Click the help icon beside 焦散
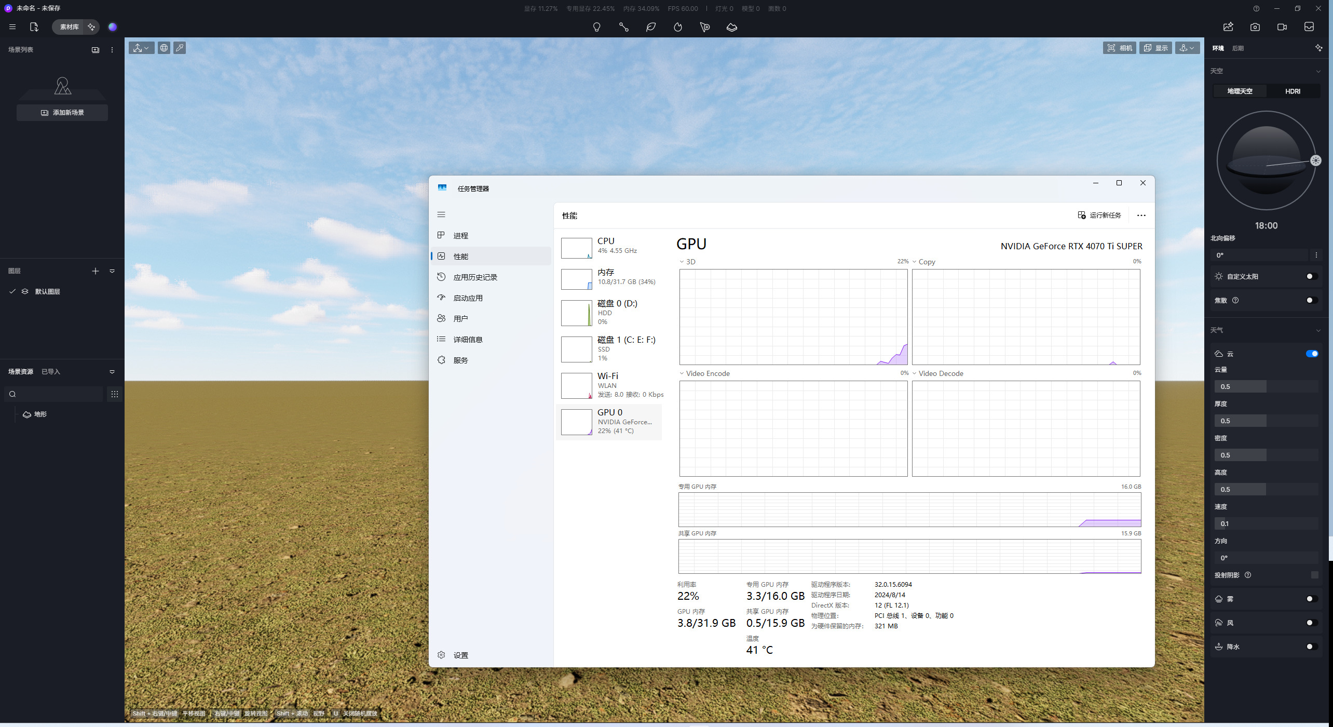The image size is (1333, 727). [x=1235, y=300]
